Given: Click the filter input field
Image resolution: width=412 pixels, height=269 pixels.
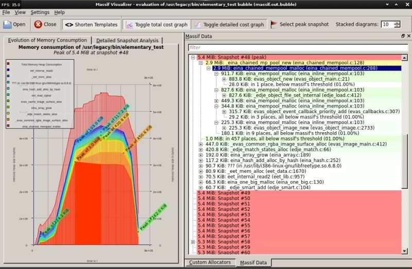Looking at the screenshot, I should coord(298,47).
